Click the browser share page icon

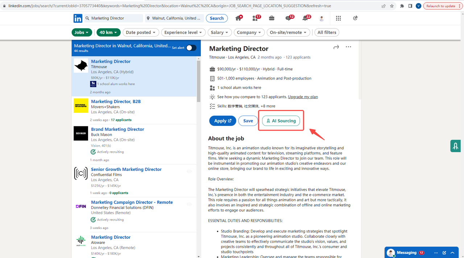[x=384, y=6]
